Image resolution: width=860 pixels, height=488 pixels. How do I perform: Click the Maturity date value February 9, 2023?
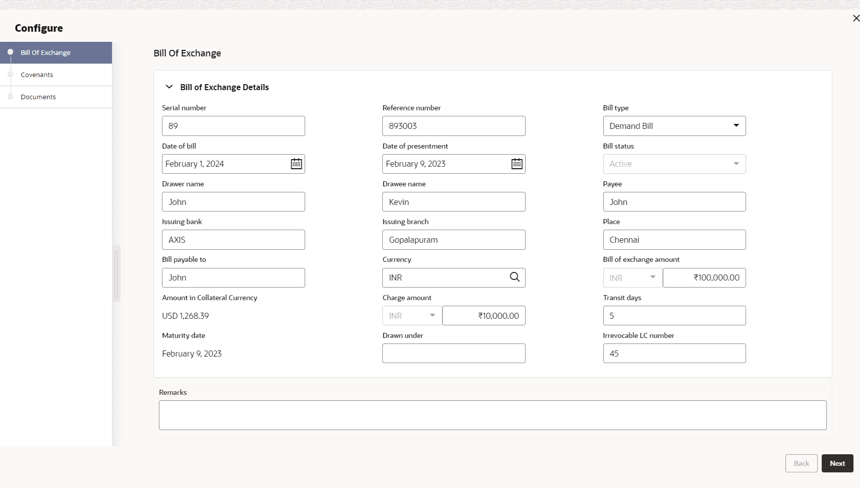(x=192, y=354)
